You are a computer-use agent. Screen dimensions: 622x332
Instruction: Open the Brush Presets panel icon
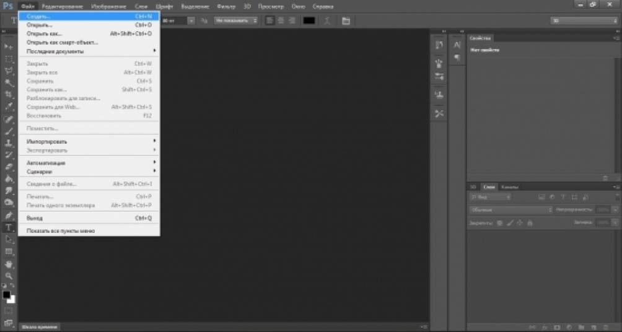pos(439,76)
